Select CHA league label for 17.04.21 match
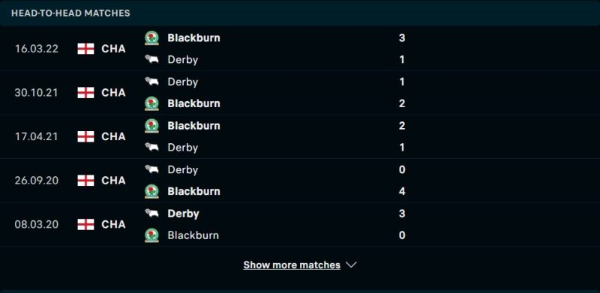This screenshot has width=600, height=293. point(113,136)
